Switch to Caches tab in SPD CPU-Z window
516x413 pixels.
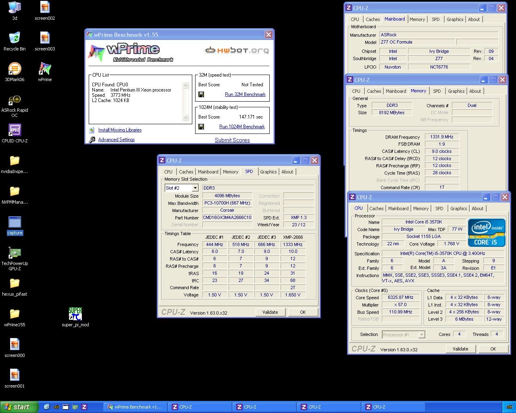pyautogui.click(x=186, y=172)
